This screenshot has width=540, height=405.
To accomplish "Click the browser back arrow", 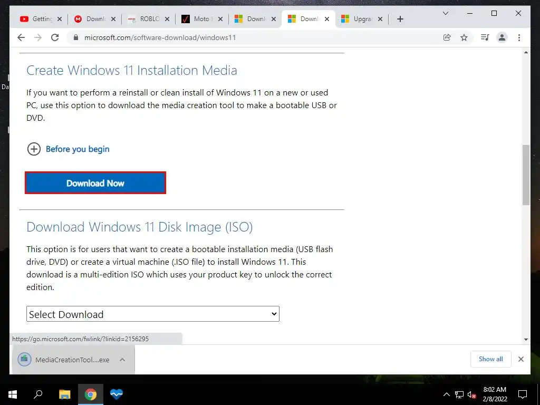I will tap(21, 37).
